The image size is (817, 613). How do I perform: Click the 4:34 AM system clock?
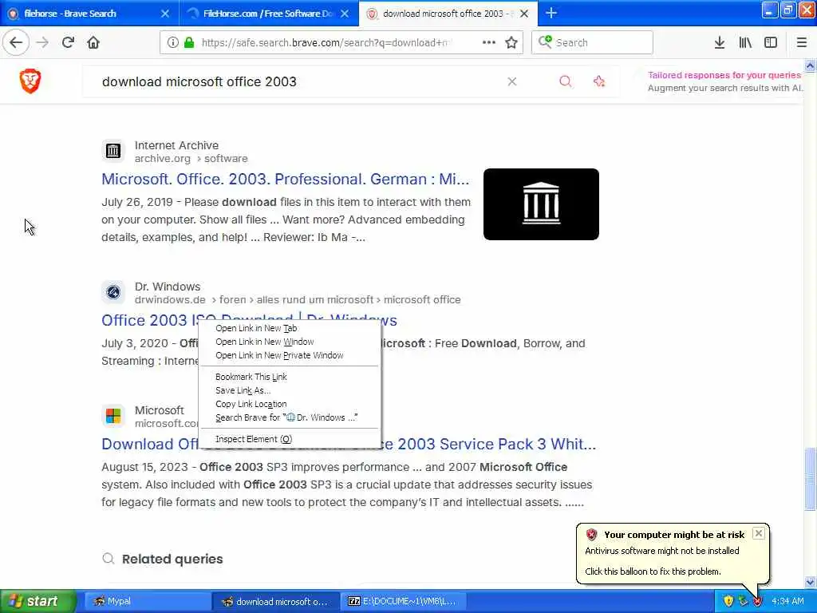coord(787,601)
